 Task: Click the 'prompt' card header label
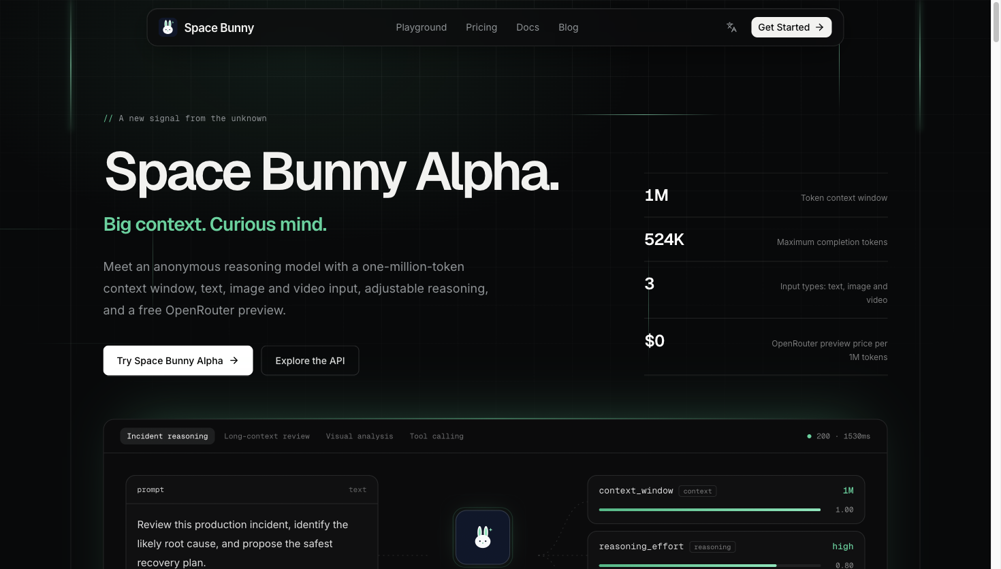150,490
